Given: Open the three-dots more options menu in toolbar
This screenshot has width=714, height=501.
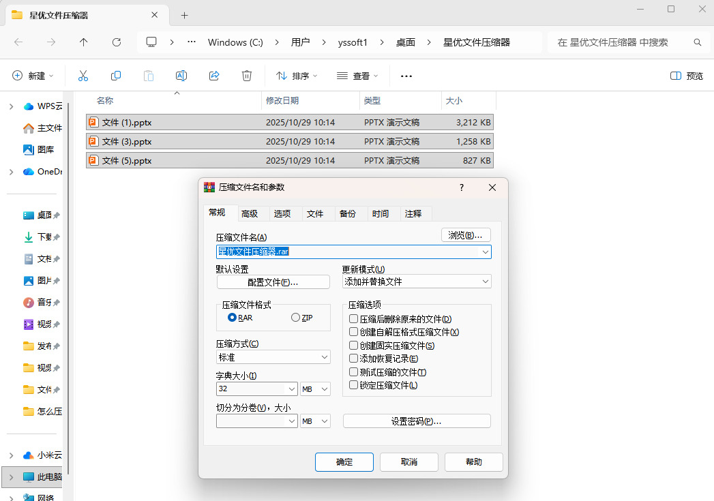Looking at the screenshot, I should pos(406,76).
